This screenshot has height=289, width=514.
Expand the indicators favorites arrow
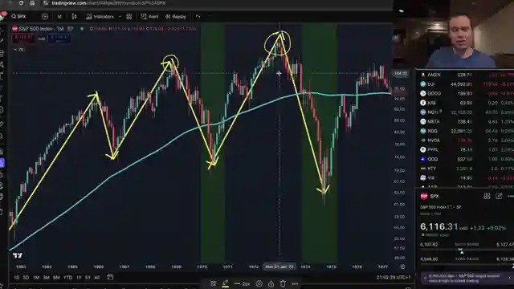tap(120, 16)
